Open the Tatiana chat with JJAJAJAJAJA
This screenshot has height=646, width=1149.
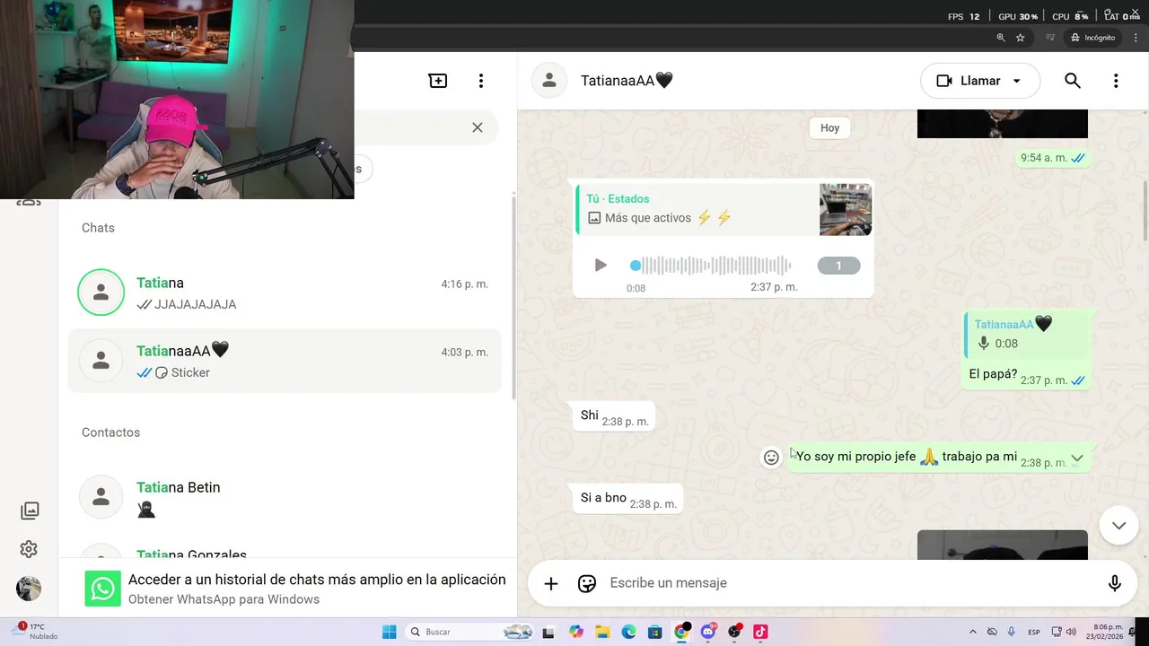[285, 293]
